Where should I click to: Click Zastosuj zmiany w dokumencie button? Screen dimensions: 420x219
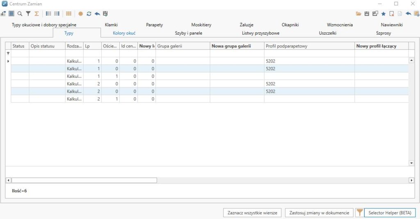(x=319, y=212)
